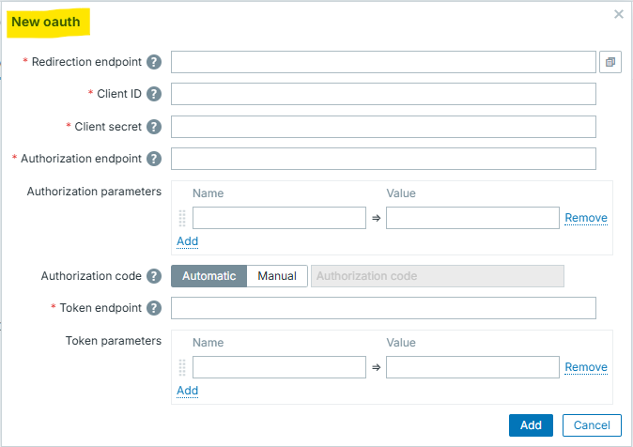Remove the Token parameters row

pyautogui.click(x=585, y=367)
